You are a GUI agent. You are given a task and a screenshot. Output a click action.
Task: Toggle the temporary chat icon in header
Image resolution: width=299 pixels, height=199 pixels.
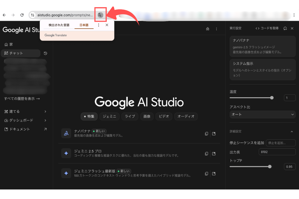click(x=208, y=29)
